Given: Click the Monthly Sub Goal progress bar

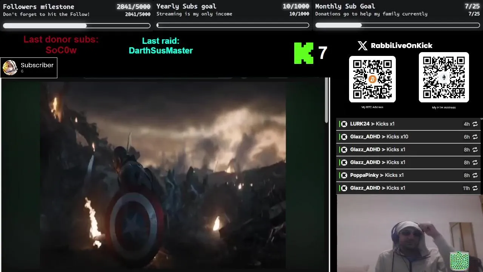Looking at the screenshot, I should click(397, 25).
